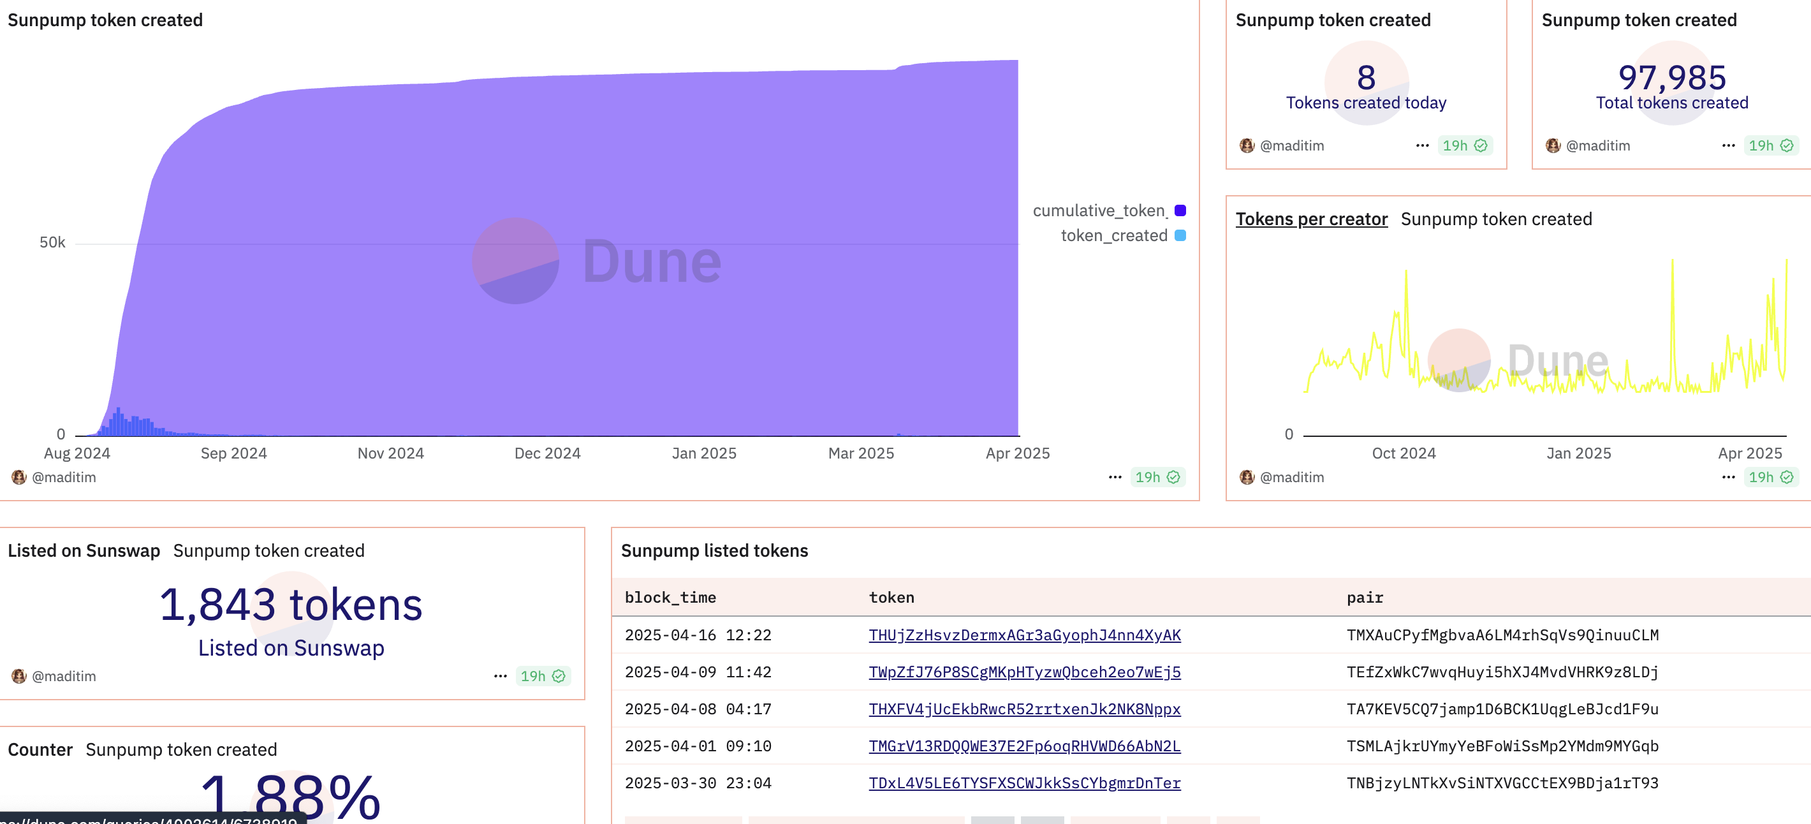Screen dimensions: 1811x824
Task: Open token link THUjZzHsvzDermxAGr3aGyophJ4nn4XyAK
Action: coord(1024,636)
